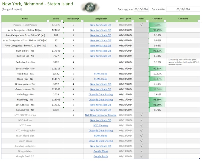Viewport: 202px width, 161px height.
Task: Toggle the Acess checkmark for NYC Zones
Action: point(141,125)
